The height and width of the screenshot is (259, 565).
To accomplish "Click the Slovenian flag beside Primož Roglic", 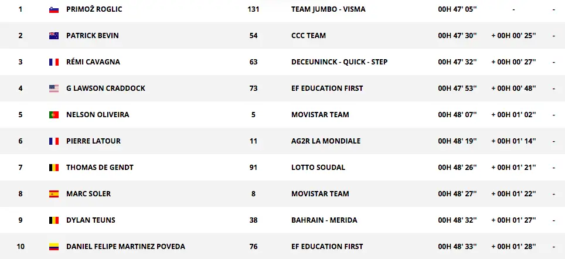I will point(54,9).
